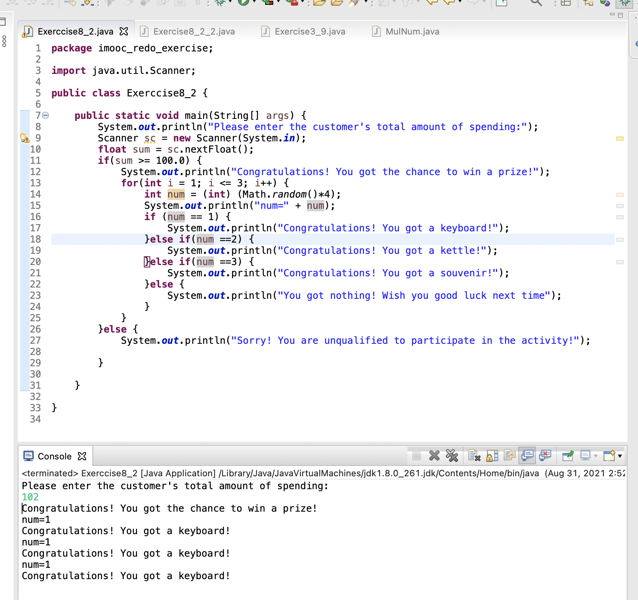638x600 pixels.
Task: Click the warning lightbulb marker on line 9
Action: (x=25, y=139)
